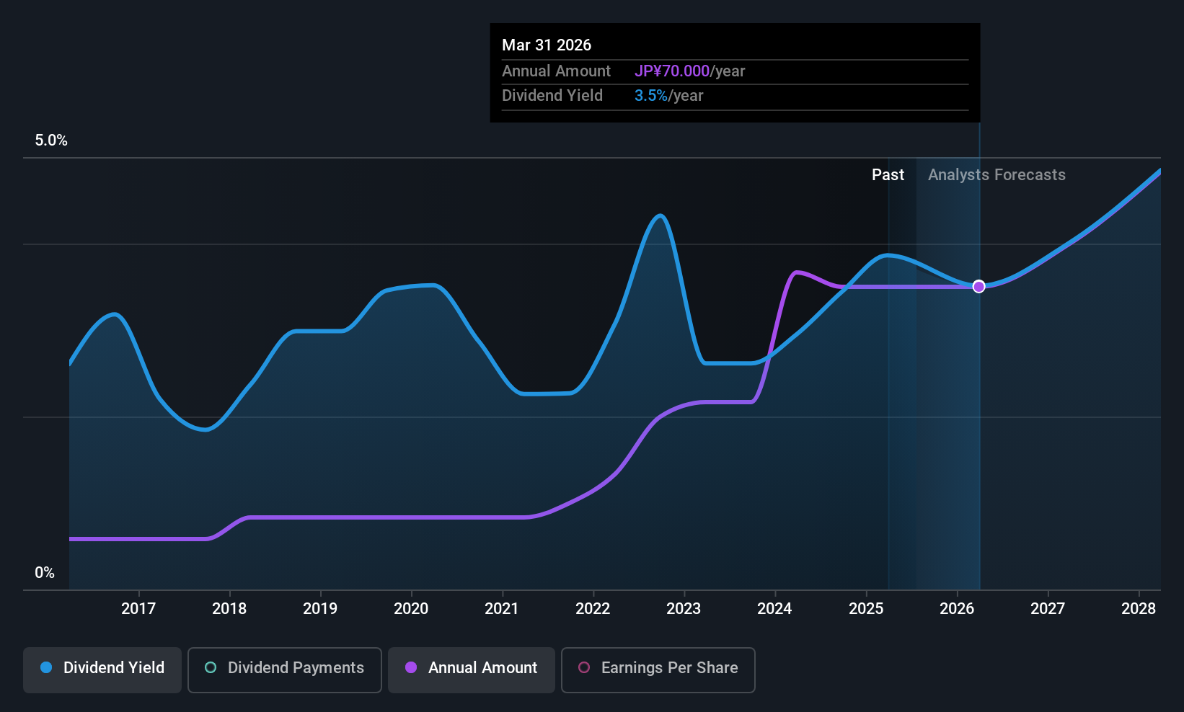
Task: Click the 2028 x-axis year label
Action: pos(1138,609)
